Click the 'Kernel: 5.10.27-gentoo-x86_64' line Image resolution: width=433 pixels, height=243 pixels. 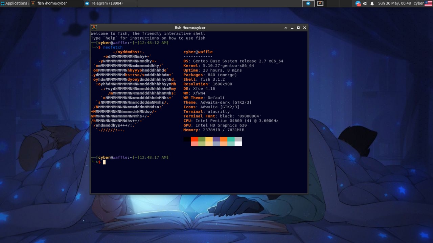tap(219, 66)
